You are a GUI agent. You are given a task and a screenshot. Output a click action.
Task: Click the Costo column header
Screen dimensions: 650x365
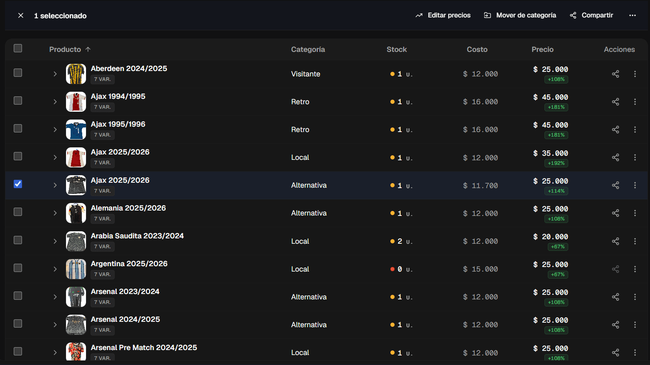477,49
